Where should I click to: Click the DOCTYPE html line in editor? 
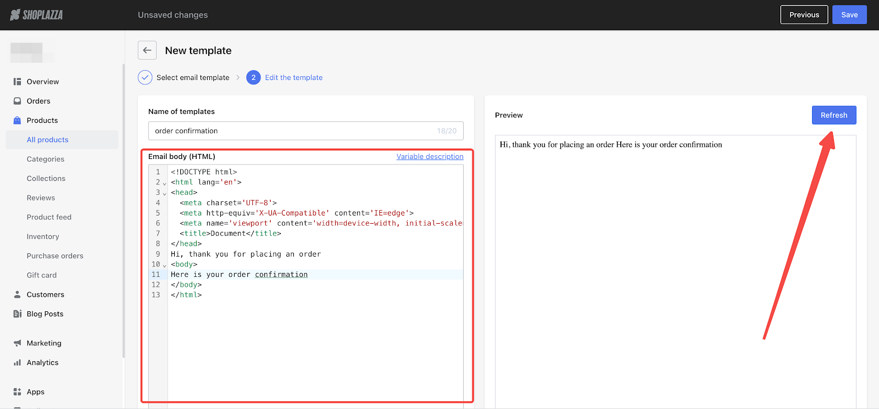point(204,172)
